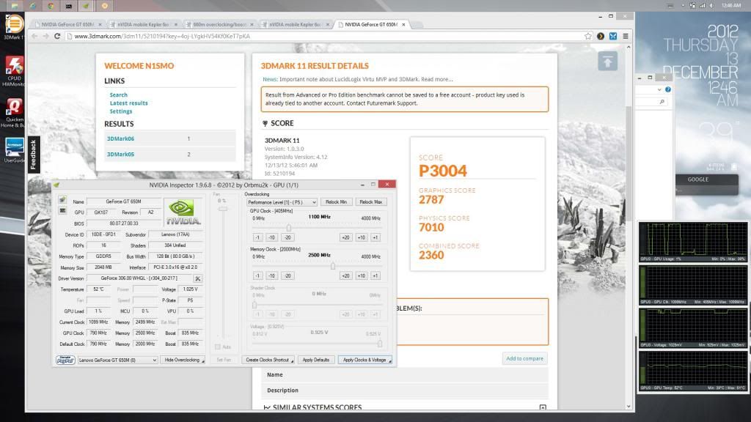Open the Chrome menu hamburger icon
The width and height of the screenshot is (751, 422).
click(626, 36)
